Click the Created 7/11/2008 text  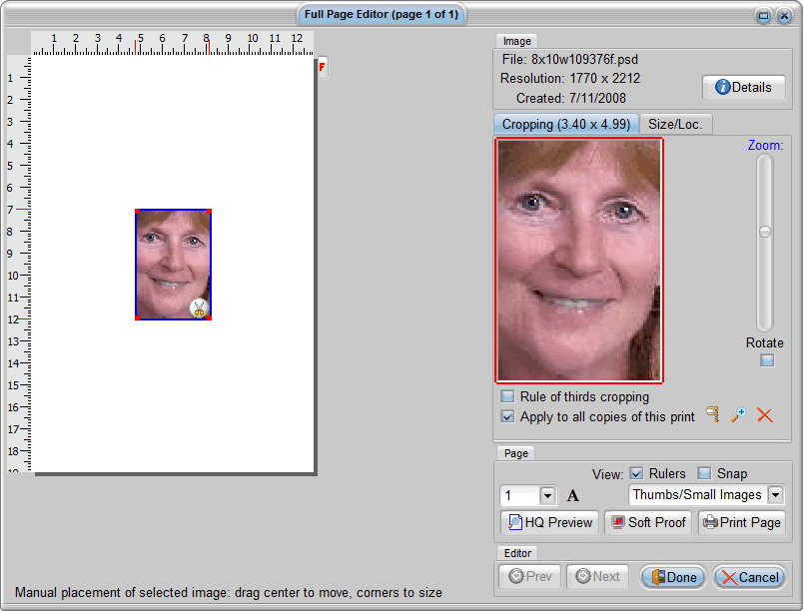570,98
